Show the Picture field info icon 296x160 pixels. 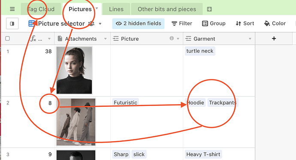click(172, 38)
